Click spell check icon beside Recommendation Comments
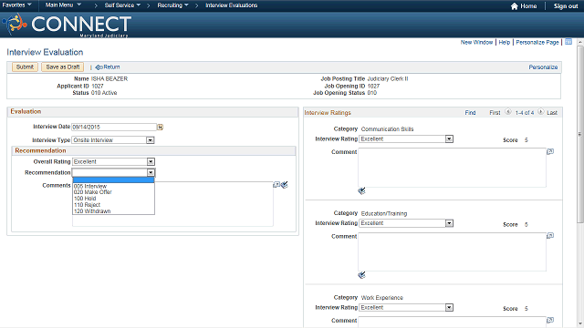 [x=285, y=185]
